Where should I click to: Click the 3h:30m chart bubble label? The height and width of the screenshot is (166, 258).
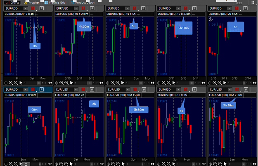click(x=228, y=105)
